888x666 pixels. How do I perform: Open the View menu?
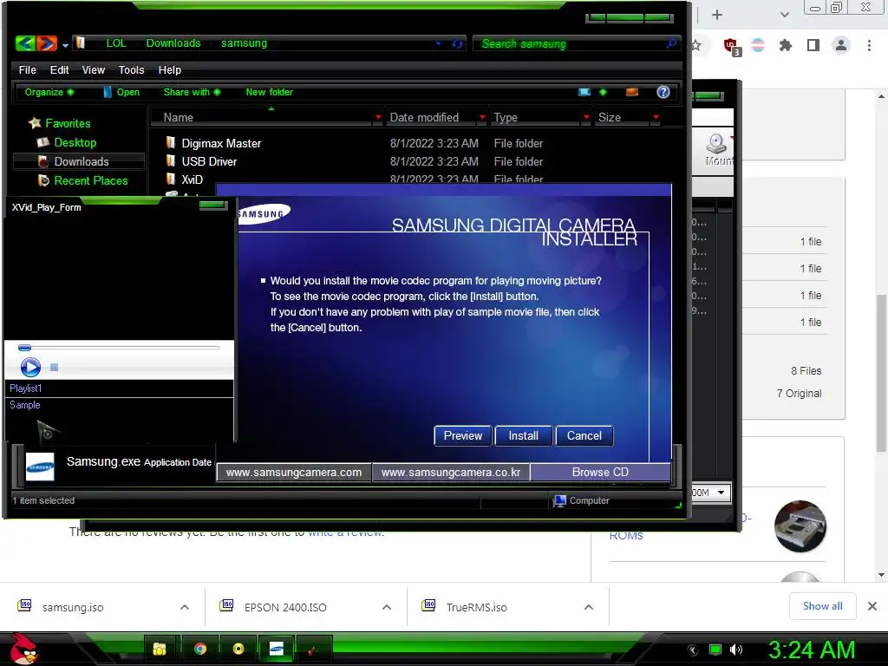click(94, 69)
